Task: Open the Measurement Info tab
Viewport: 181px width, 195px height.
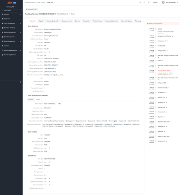Action: coord(67,21)
